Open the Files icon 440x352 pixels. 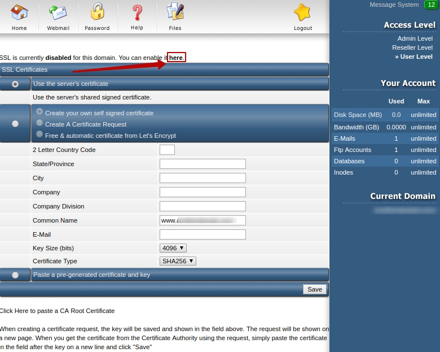pyautogui.click(x=175, y=12)
